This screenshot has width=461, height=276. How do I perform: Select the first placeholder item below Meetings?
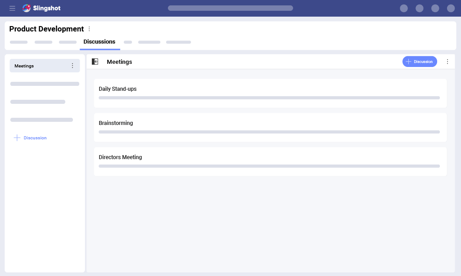coord(45,84)
